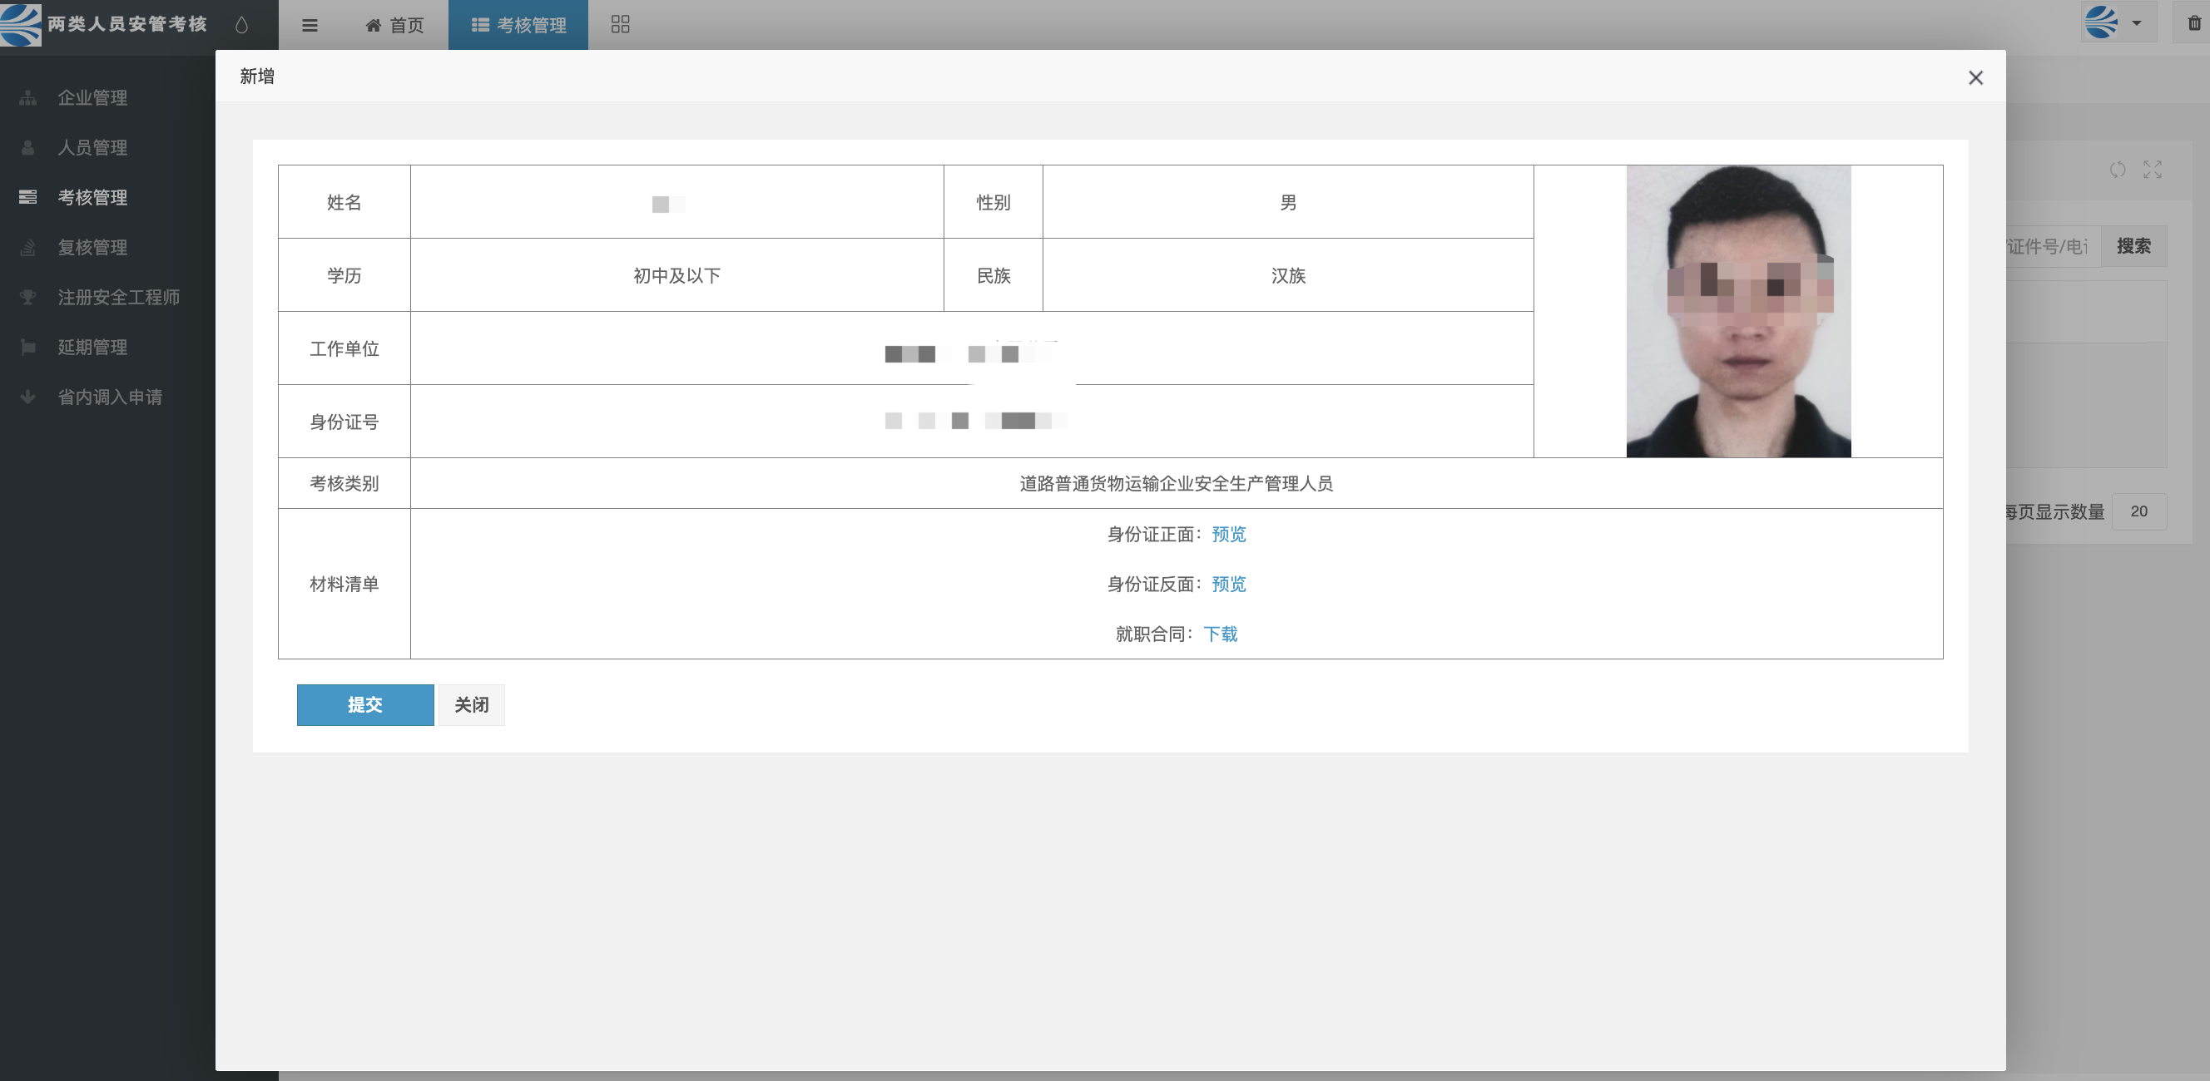Preview the 身份证正面 document
This screenshot has height=1081, width=2210.
coord(1228,534)
